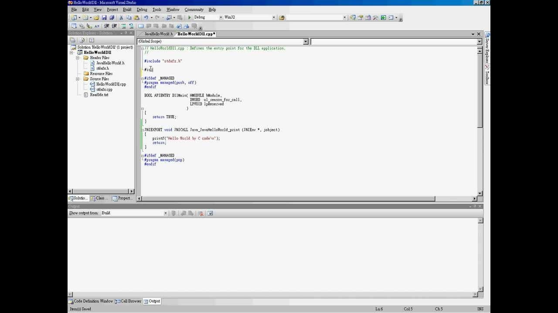Close the active editor document with X
The image size is (558, 313).
click(479, 34)
